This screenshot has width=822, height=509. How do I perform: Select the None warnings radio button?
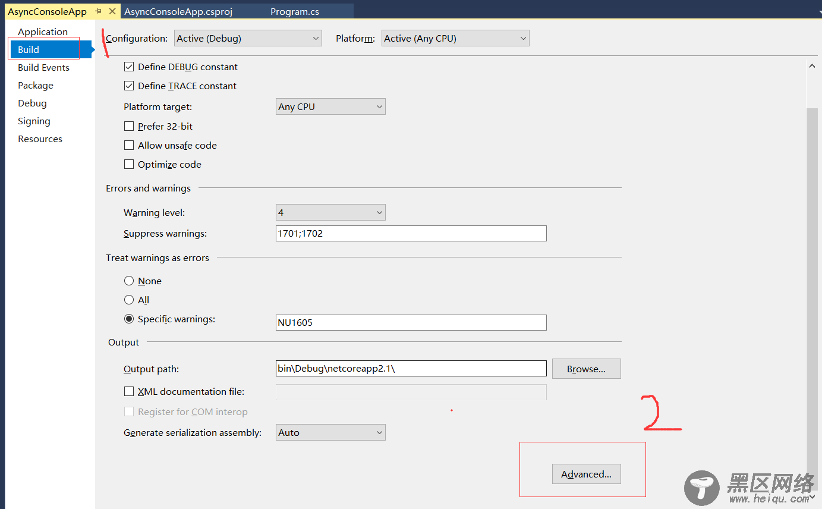129,281
